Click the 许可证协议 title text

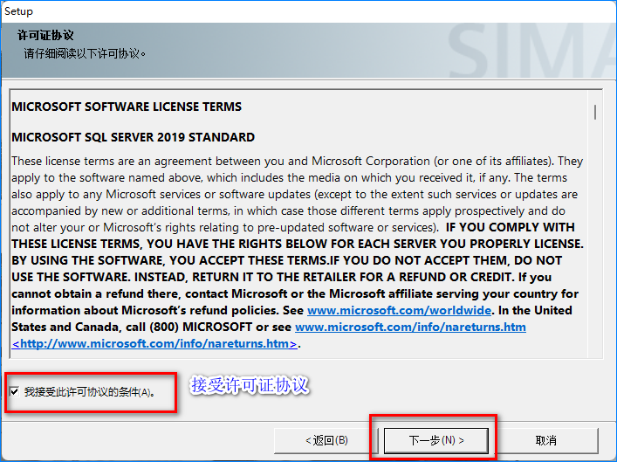[45, 35]
